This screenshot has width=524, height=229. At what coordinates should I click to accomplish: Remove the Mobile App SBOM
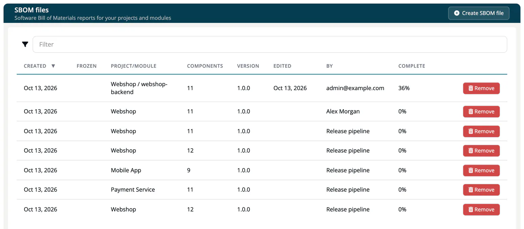click(x=481, y=170)
